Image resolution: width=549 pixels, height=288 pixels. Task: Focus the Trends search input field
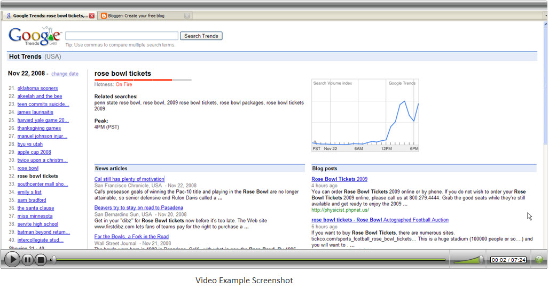click(x=122, y=36)
